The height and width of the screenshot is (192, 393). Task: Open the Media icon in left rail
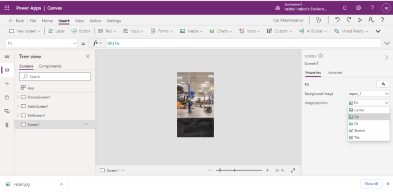click(7, 111)
